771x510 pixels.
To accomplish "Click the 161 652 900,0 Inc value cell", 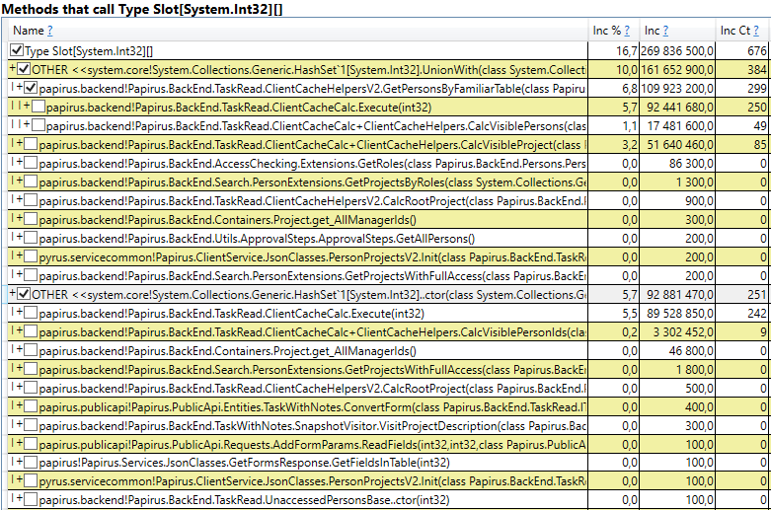I will pyautogui.click(x=677, y=70).
